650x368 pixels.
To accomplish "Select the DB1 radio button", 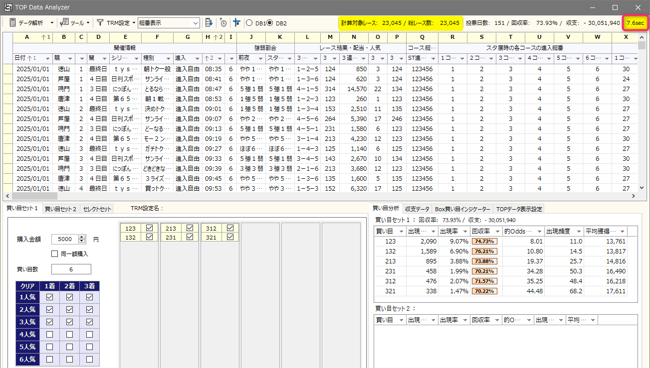I will pos(249,23).
